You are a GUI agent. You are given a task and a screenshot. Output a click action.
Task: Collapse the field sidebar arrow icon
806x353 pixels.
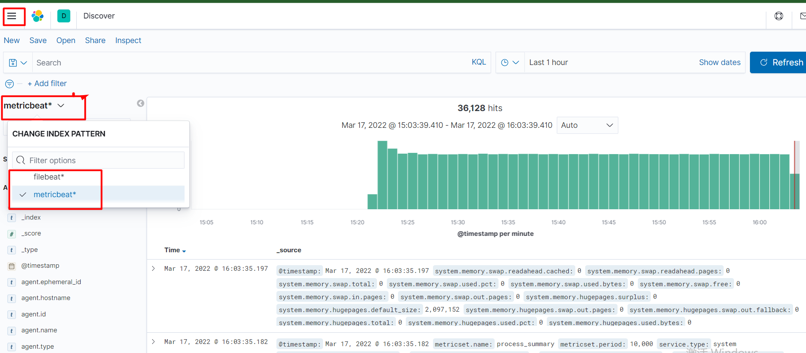coord(141,103)
